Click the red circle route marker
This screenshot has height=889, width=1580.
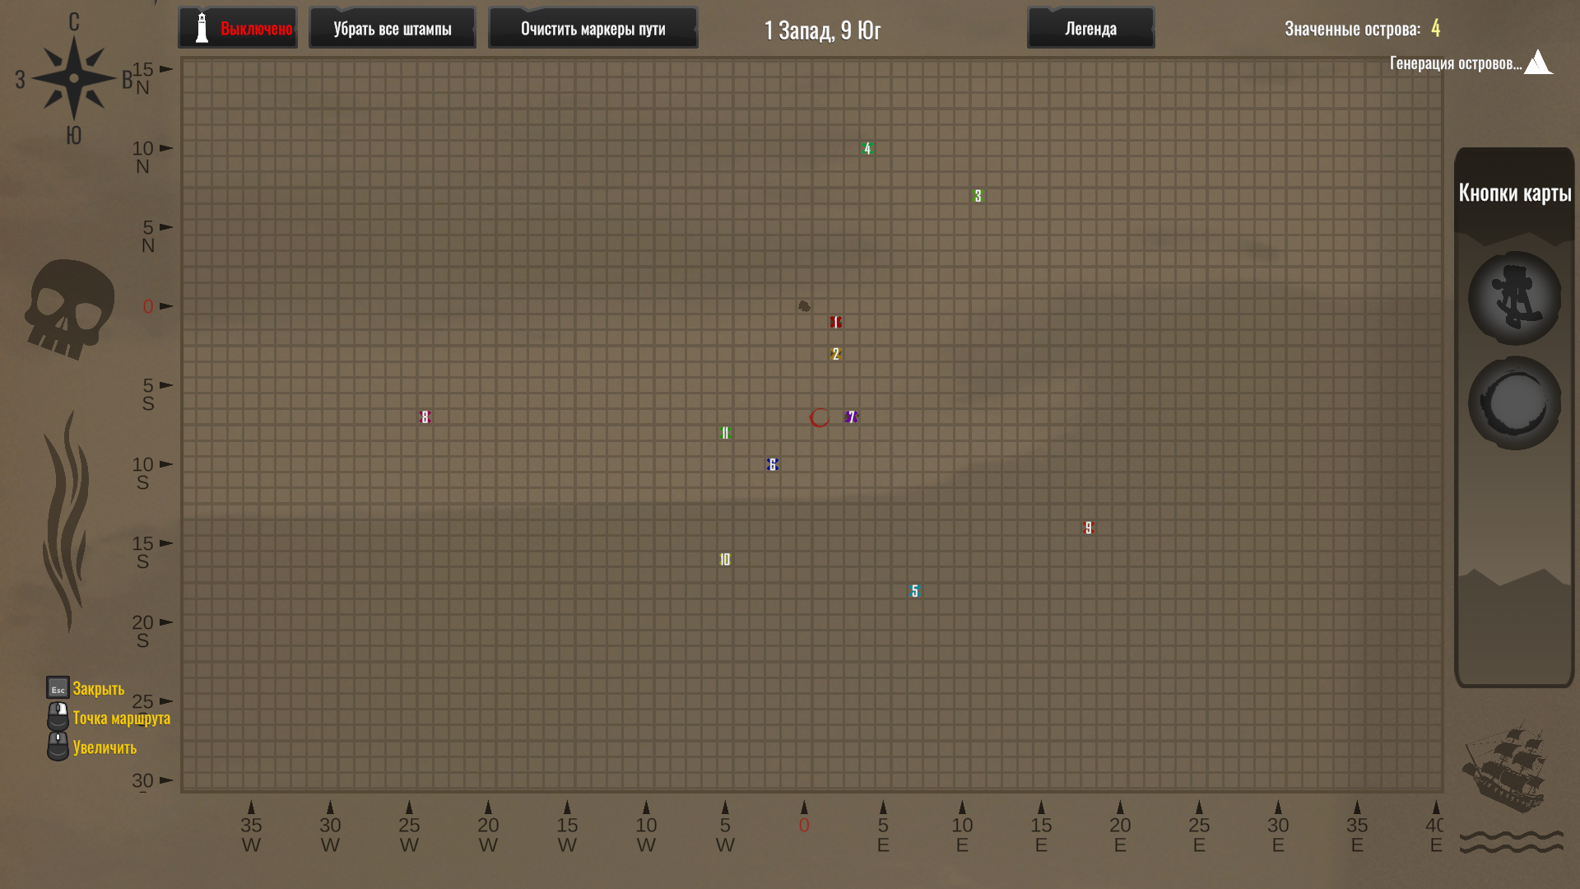pos(819,418)
